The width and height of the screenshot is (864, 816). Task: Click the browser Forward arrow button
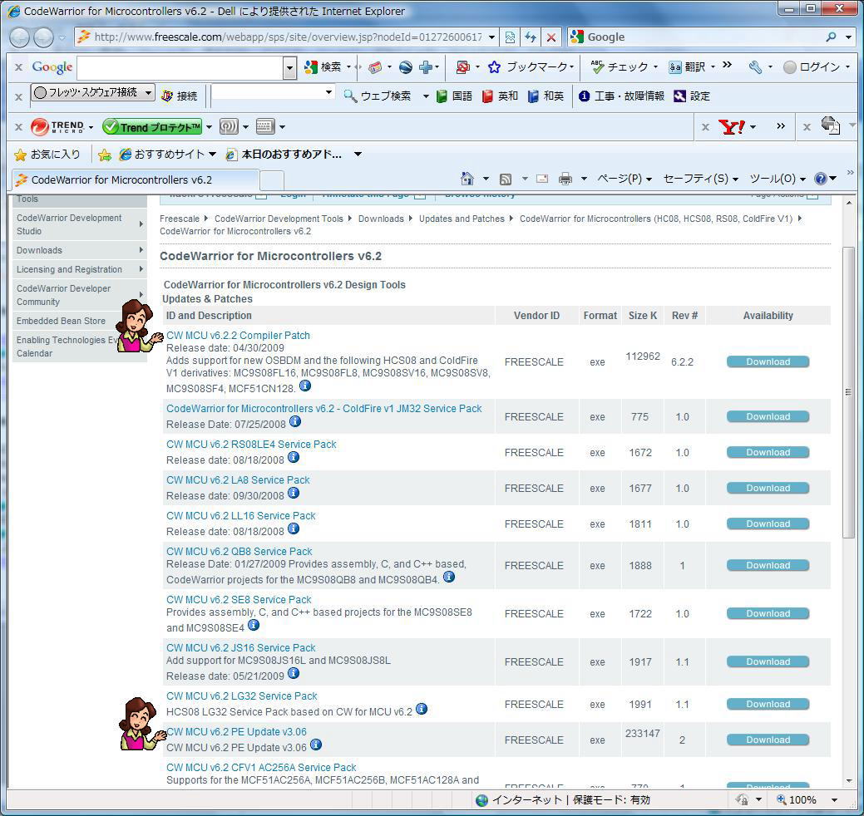pos(43,37)
